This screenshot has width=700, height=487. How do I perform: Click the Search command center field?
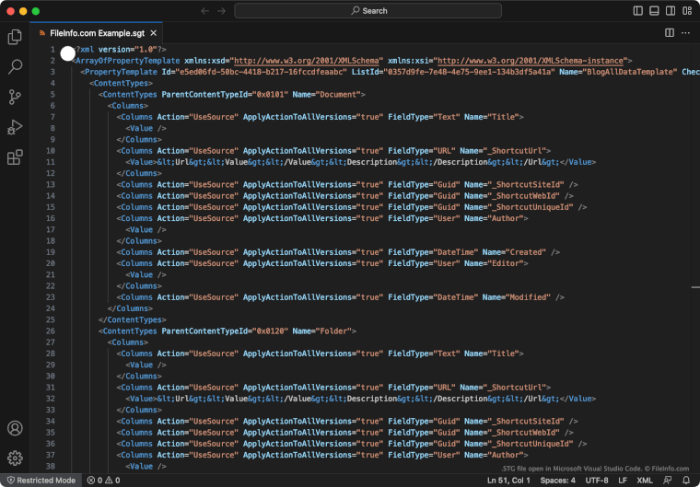point(367,11)
